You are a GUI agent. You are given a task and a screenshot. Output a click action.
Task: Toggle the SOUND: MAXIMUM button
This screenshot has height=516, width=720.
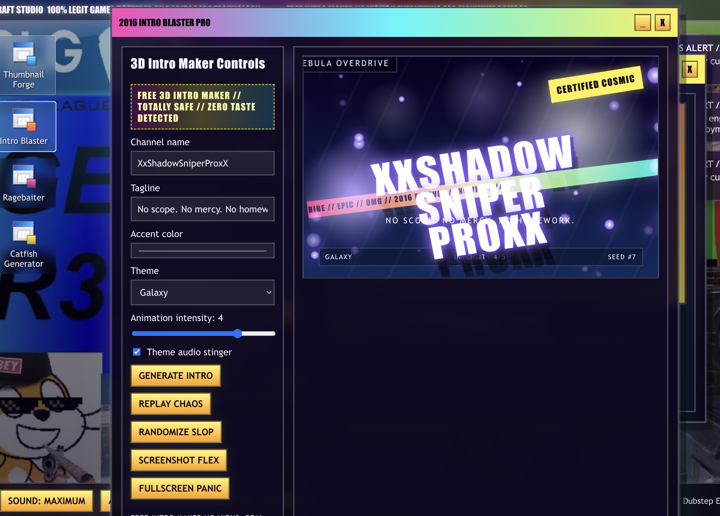(x=47, y=501)
